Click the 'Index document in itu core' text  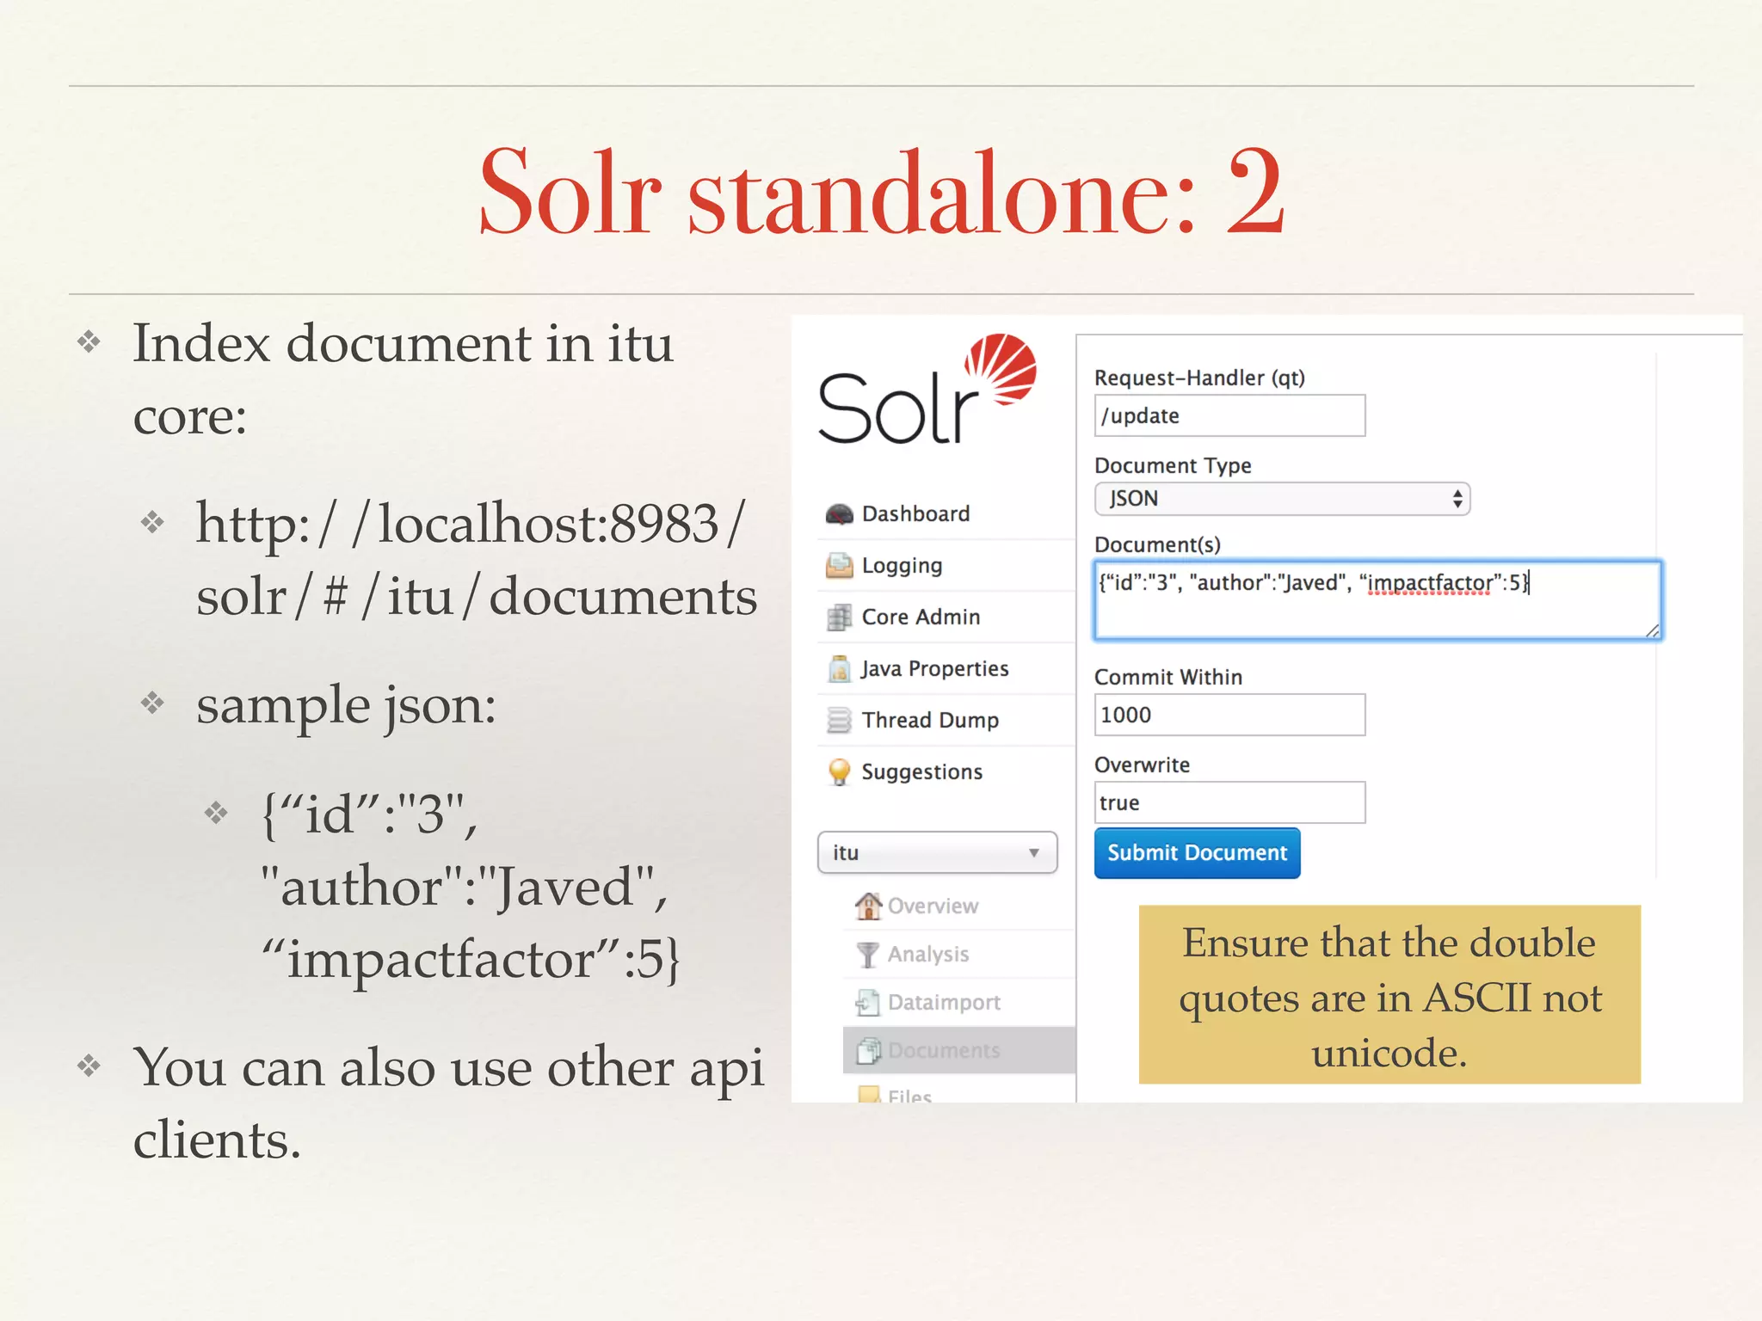coord(403,378)
